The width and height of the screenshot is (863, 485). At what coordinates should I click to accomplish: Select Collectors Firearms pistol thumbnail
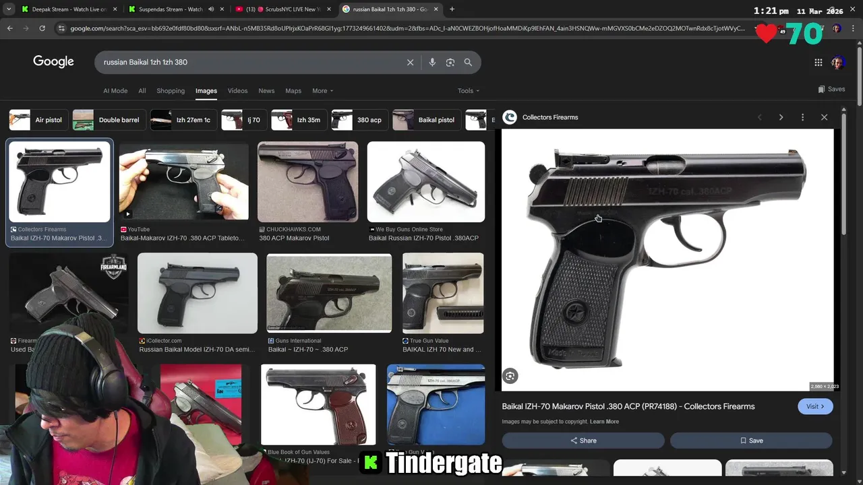point(59,182)
